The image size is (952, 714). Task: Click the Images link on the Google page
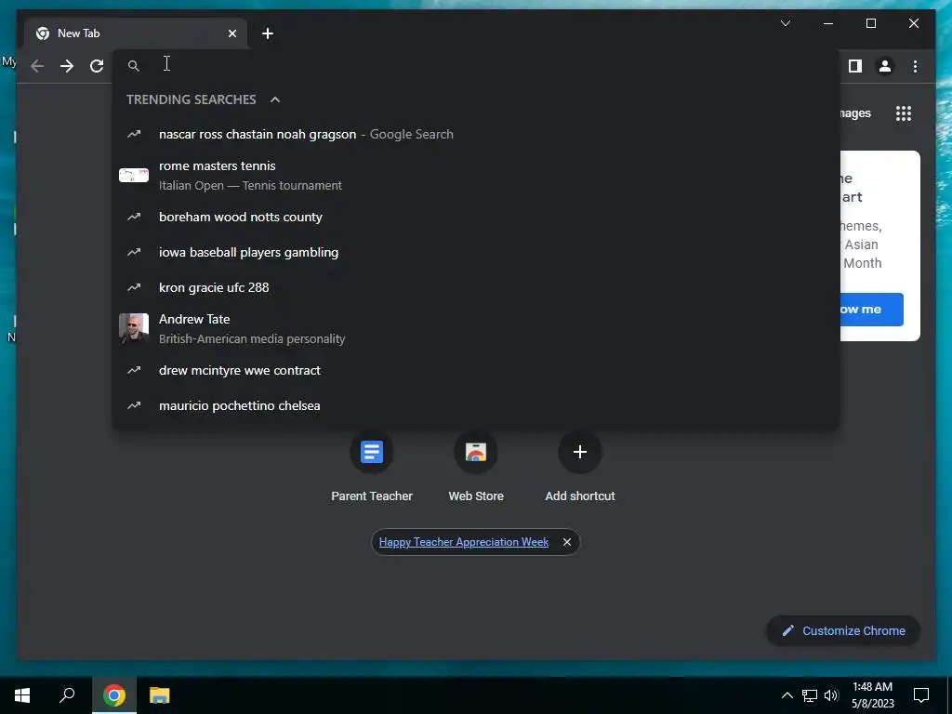[x=856, y=113]
